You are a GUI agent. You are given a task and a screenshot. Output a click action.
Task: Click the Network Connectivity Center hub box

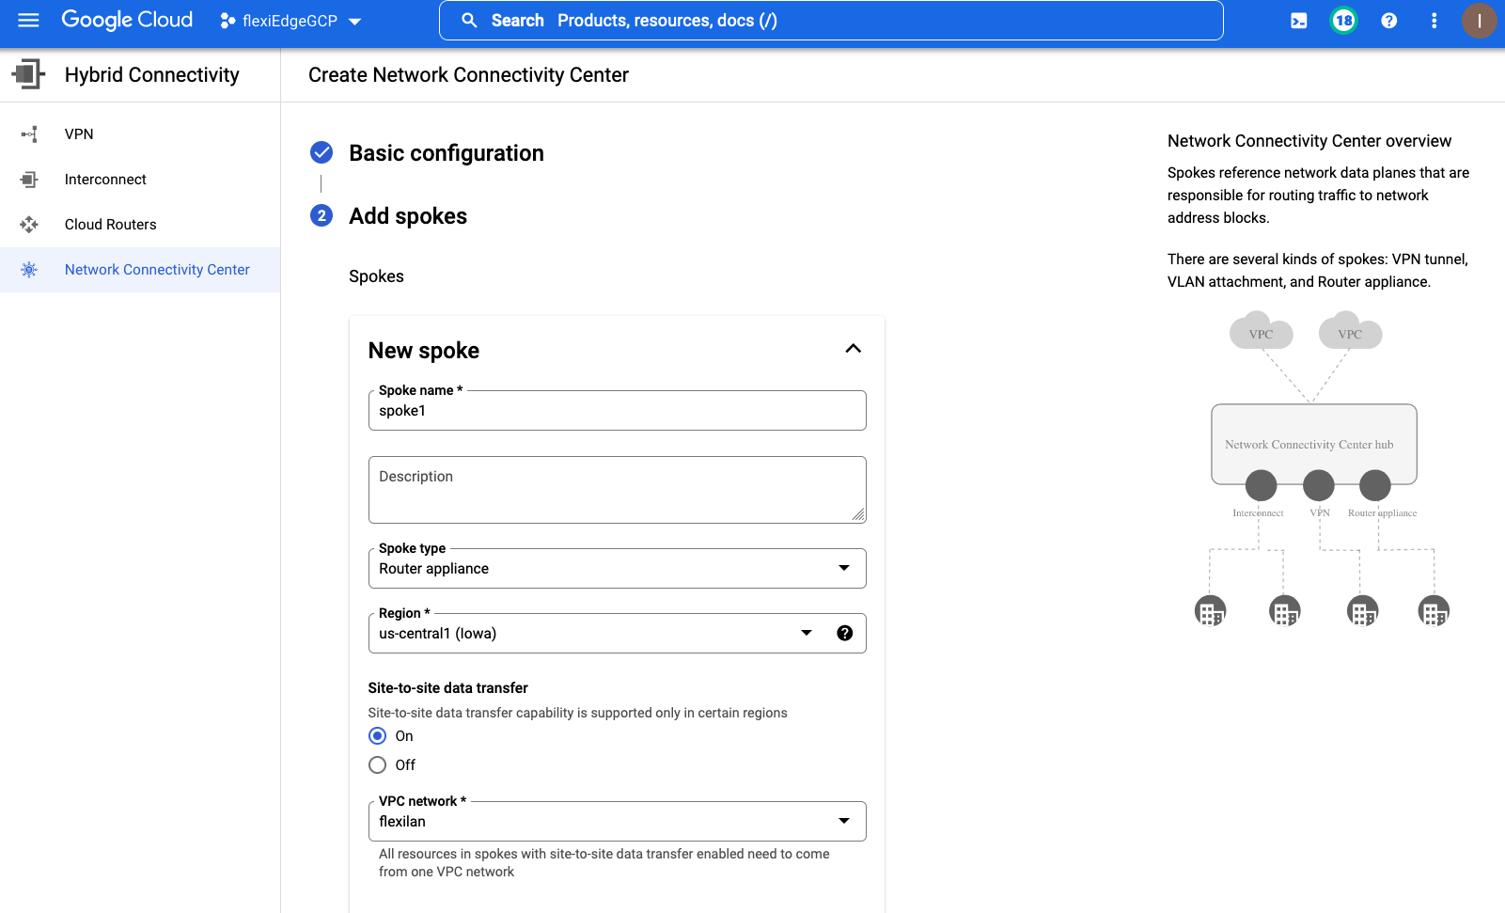pyautogui.click(x=1313, y=444)
